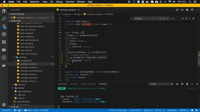Switch to the DEBUG CONSOLE tab

tap(88, 84)
